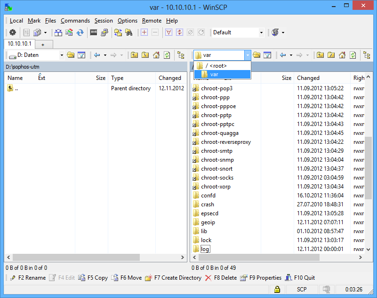
Task: Select / <root> in path dropdown
Action: pyautogui.click(x=223, y=66)
